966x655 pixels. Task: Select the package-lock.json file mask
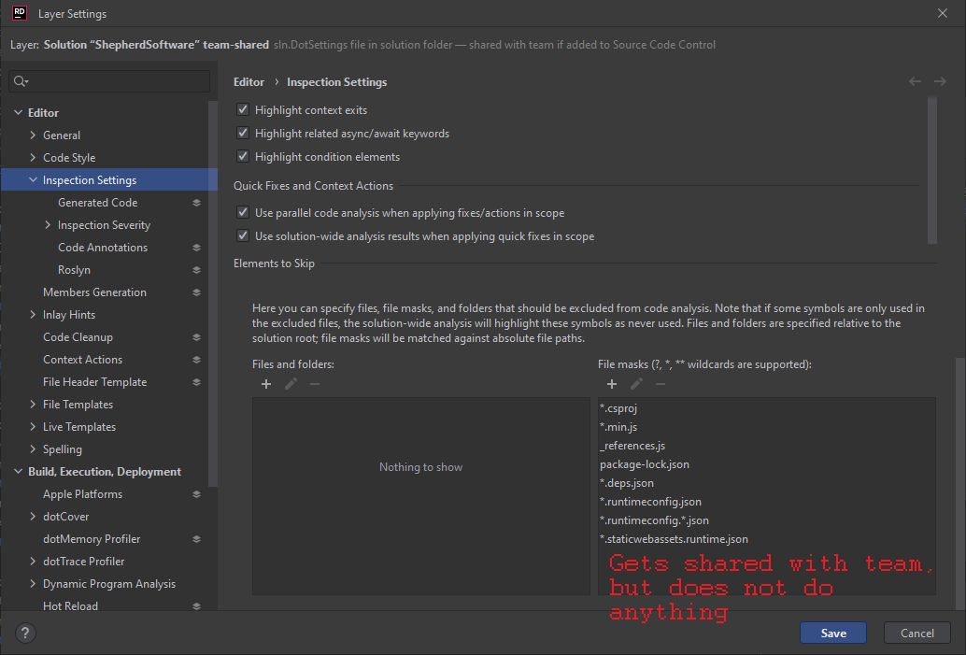click(645, 464)
